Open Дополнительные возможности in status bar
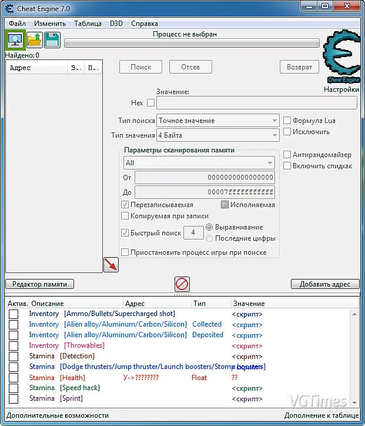 [58, 415]
